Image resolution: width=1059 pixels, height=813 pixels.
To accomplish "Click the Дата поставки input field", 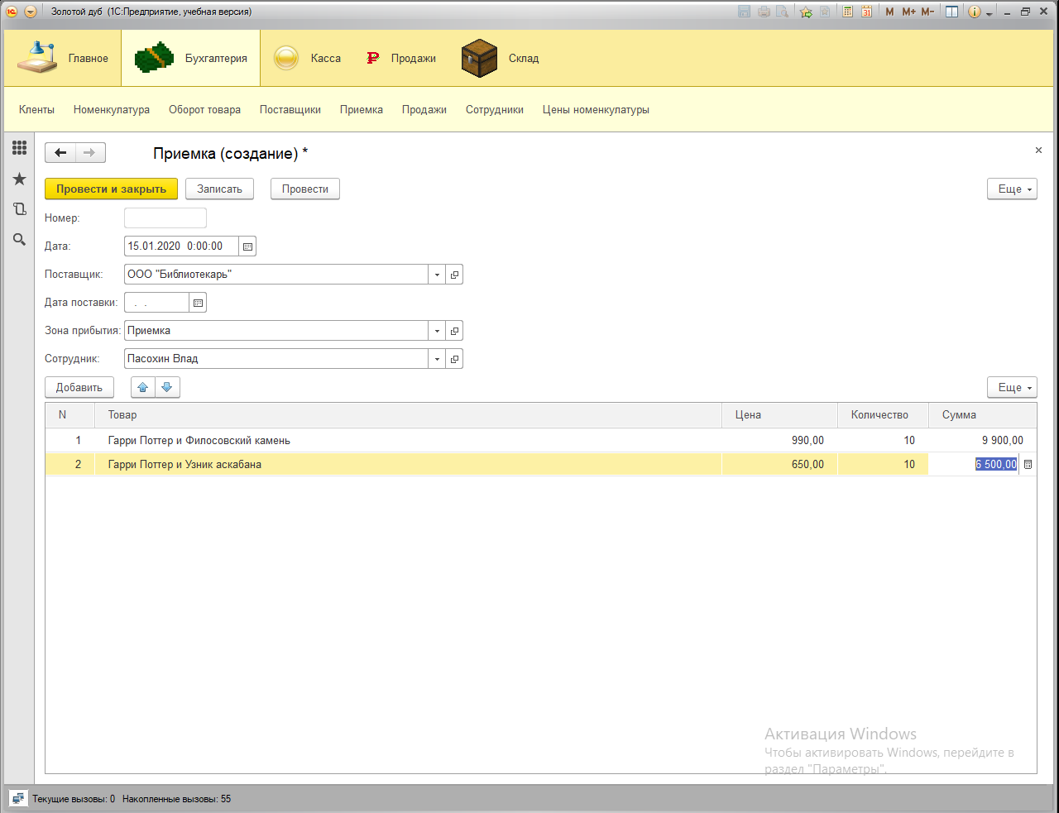I will [156, 303].
